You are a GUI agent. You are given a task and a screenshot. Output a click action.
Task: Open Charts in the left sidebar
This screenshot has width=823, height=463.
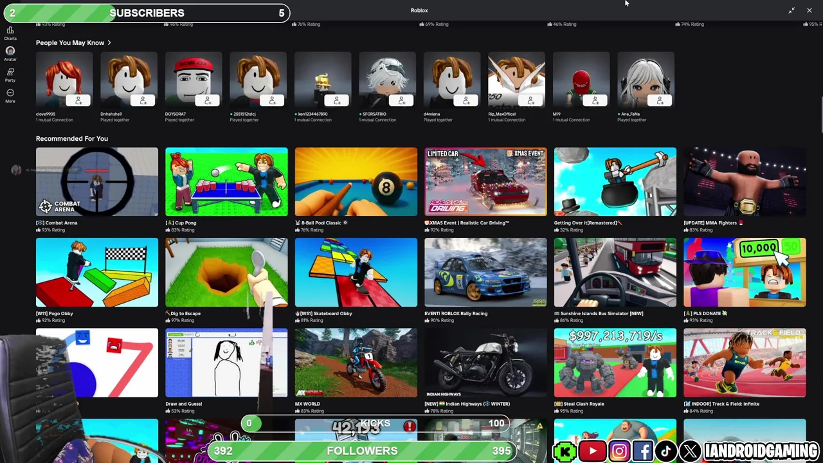pos(10,33)
